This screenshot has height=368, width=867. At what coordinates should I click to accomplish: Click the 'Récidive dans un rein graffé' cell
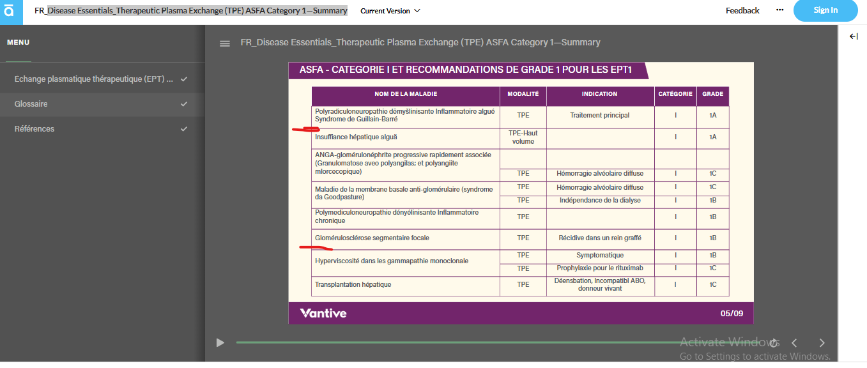point(600,238)
